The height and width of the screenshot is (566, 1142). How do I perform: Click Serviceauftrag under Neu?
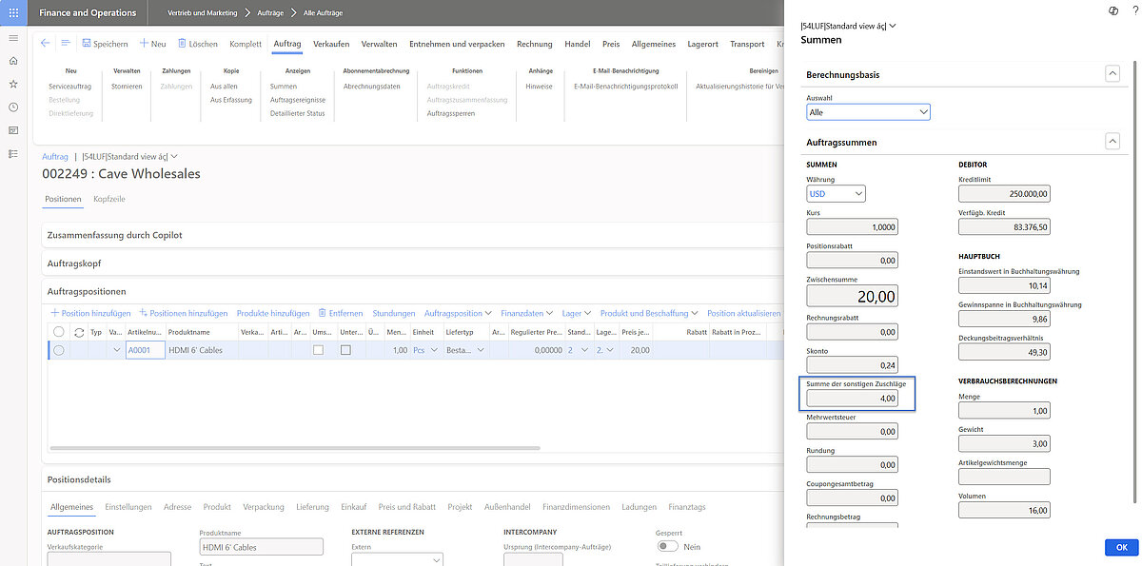tap(71, 86)
